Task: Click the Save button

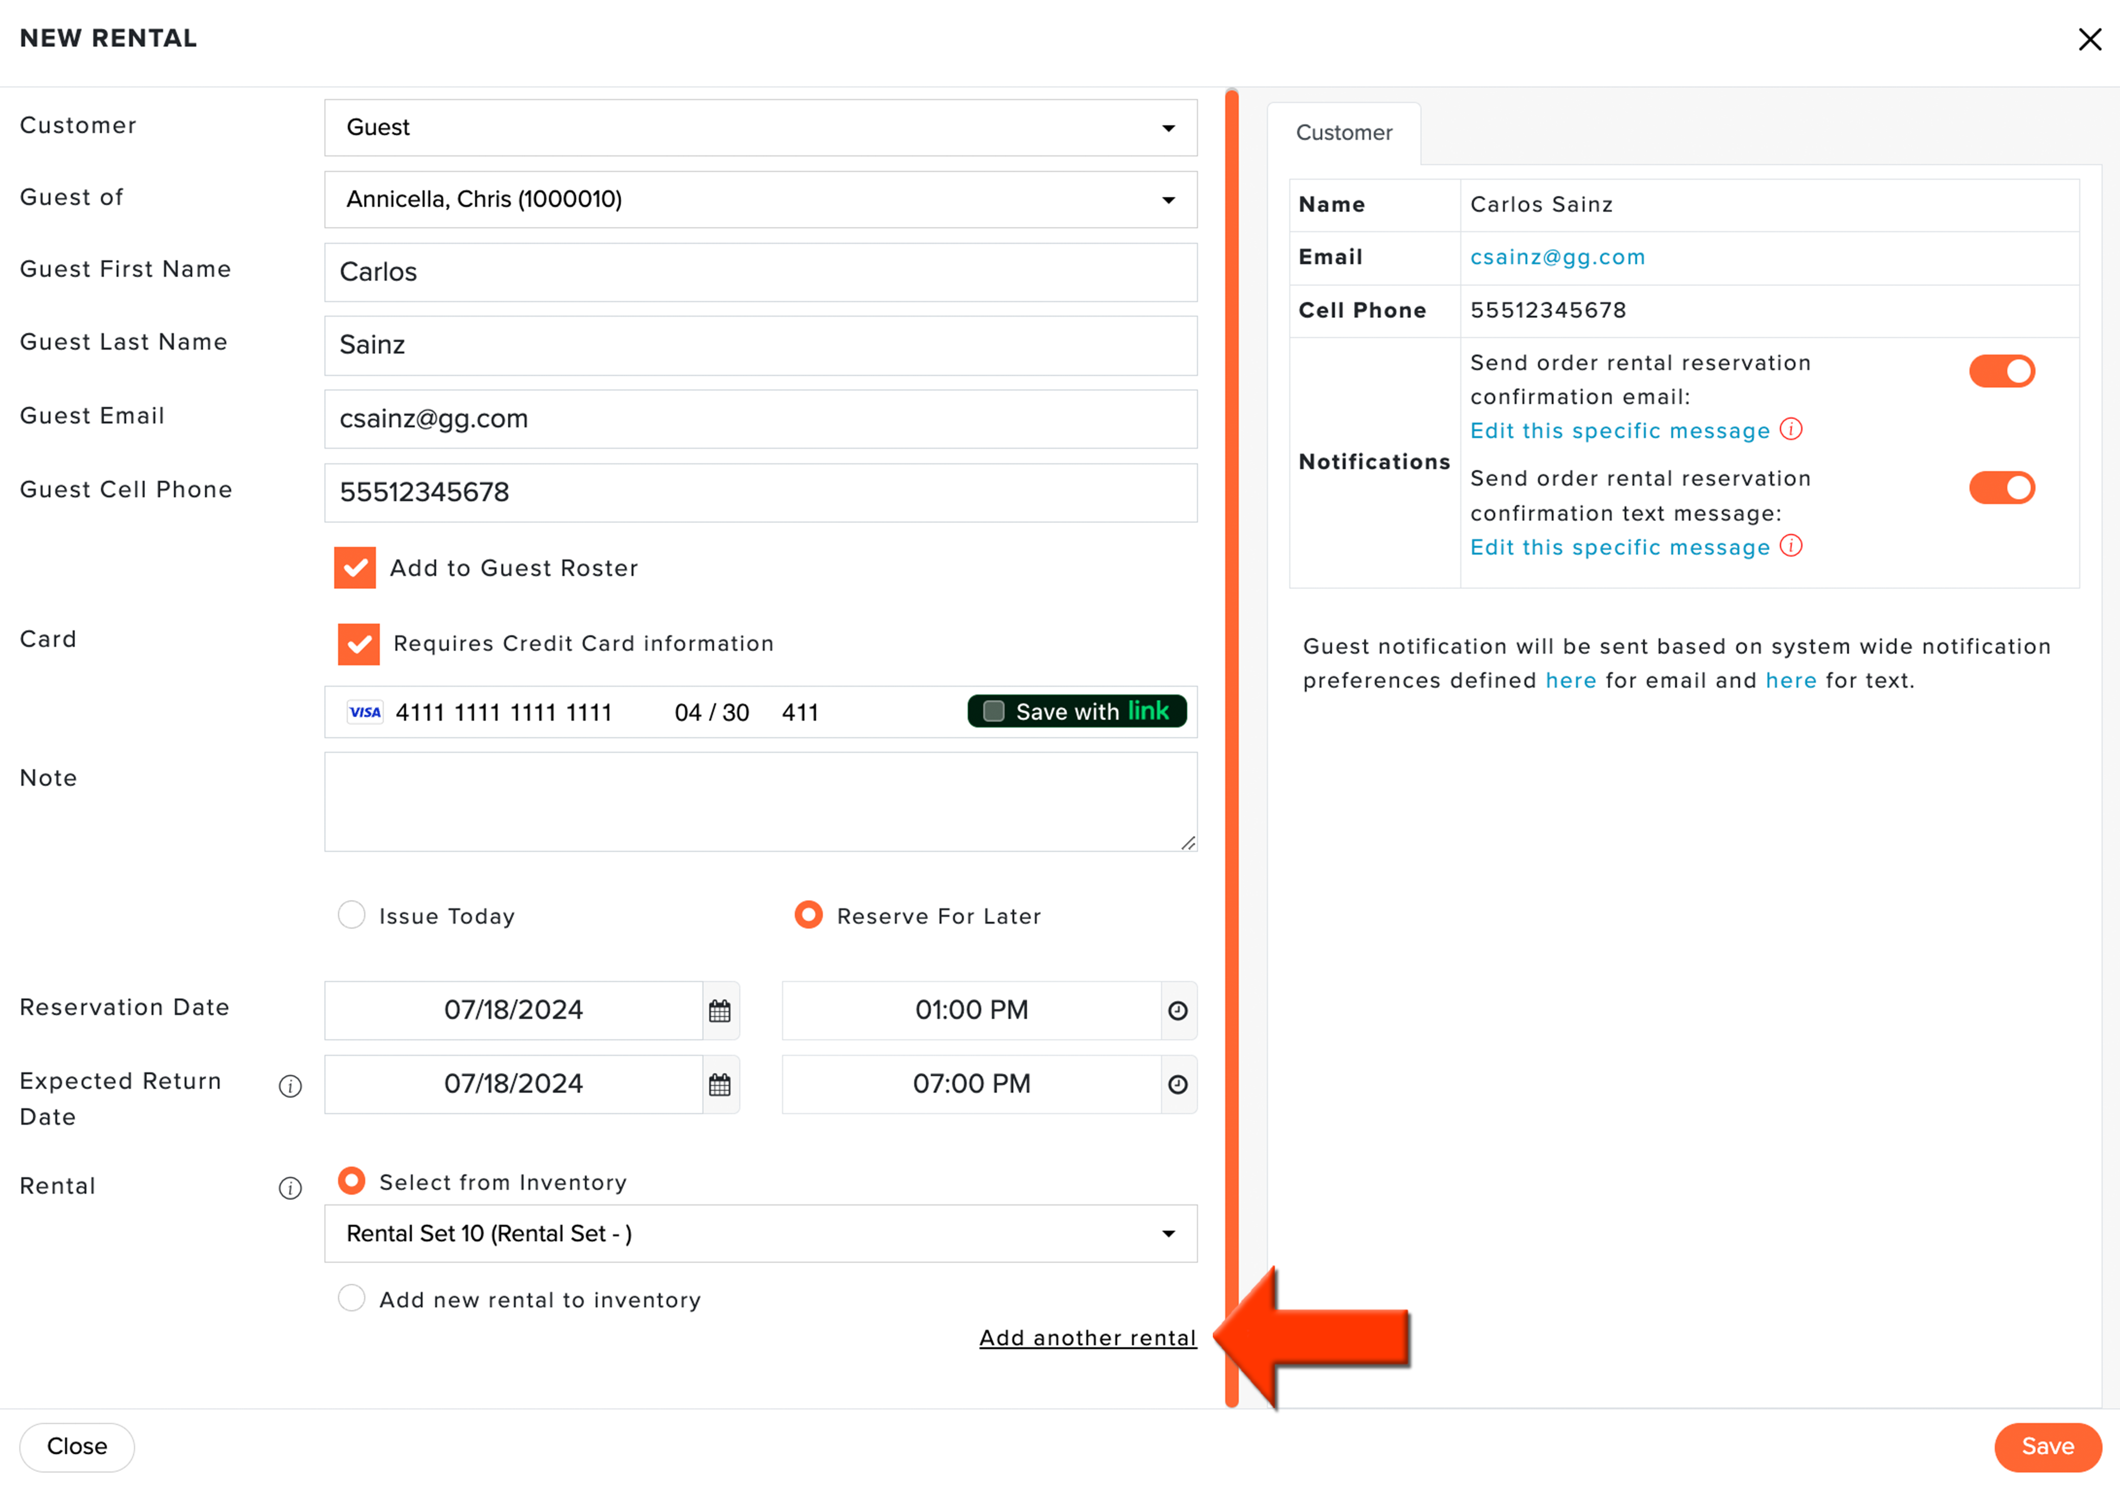Action: [2047, 1447]
